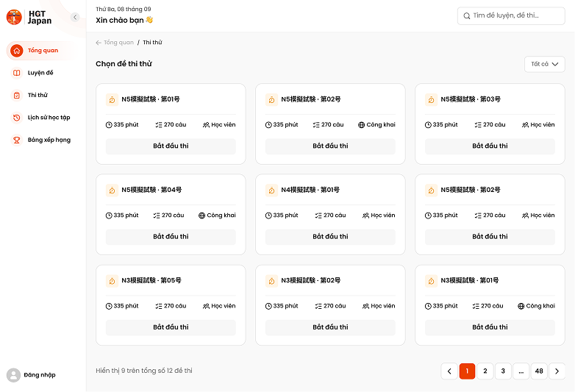575x392 pixels.
Task: Open the Tất cả filter dropdown
Action: pyautogui.click(x=545, y=64)
